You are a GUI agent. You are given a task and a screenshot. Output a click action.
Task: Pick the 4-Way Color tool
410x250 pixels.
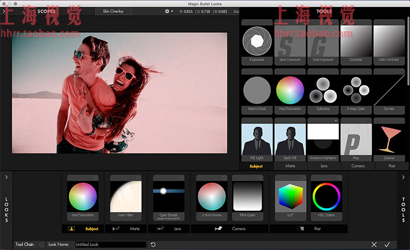tap(356, 91)
